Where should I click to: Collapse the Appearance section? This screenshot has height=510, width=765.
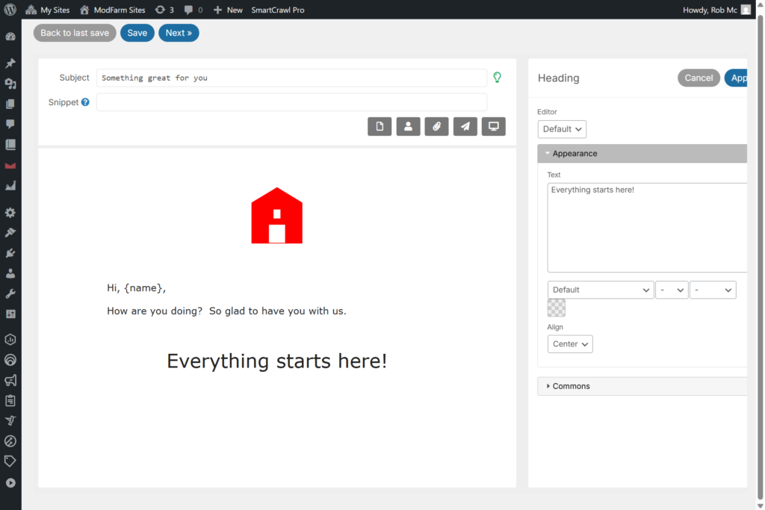574,154
